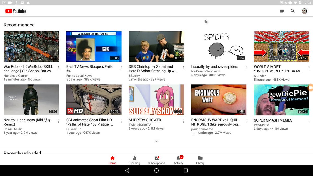Play the Naruto Loneliness thumbnail
313x176 pixels.
click(31, 100)
